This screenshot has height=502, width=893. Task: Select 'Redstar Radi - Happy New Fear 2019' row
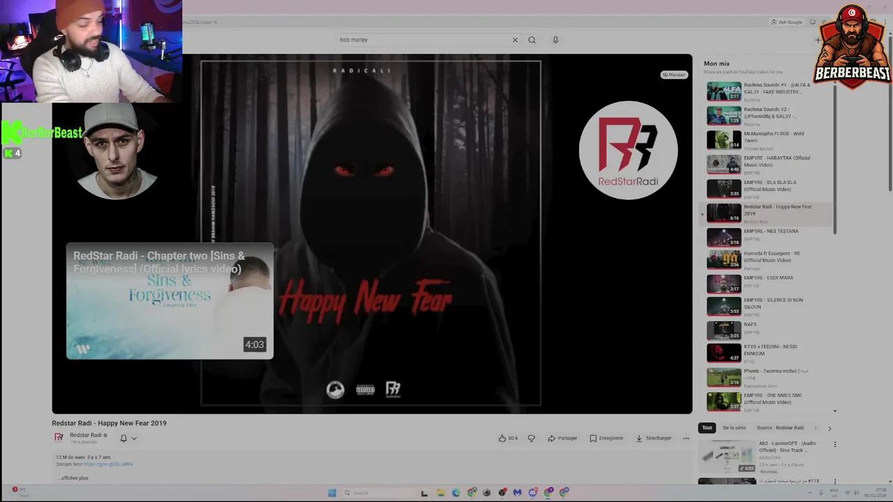(767, 213)
